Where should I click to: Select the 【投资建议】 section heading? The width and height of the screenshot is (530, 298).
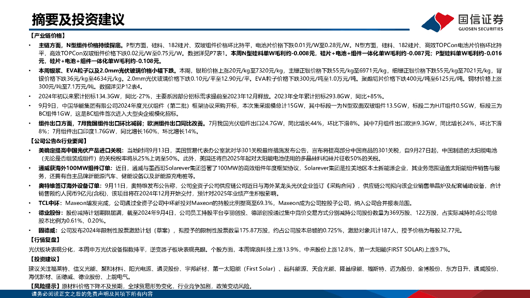click(x=45, y=259)
